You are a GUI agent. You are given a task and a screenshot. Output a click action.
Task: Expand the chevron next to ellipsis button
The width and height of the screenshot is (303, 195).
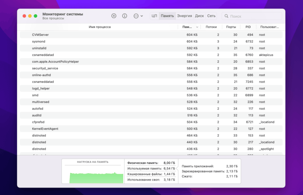[x=142, y=16]
